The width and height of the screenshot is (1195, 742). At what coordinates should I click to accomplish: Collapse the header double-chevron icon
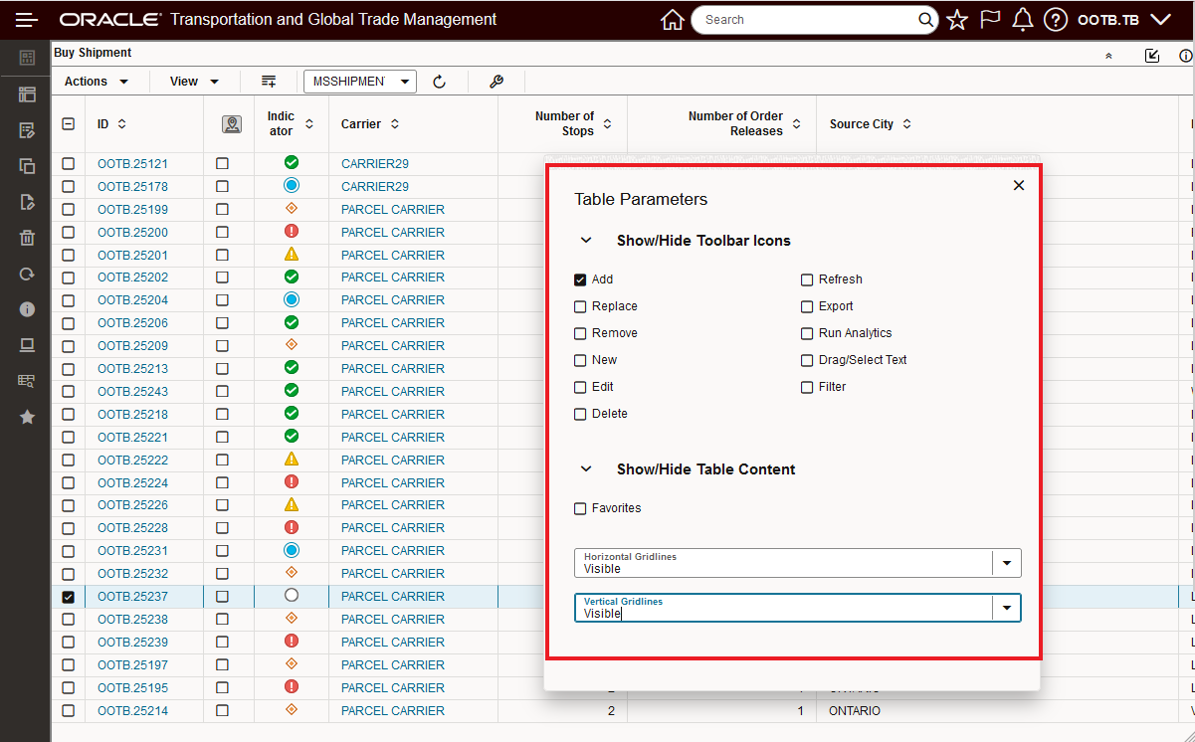(1108, 56)
